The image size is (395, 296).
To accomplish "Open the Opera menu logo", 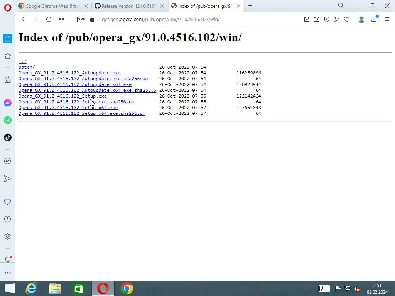I will click(x=8, y=8).
